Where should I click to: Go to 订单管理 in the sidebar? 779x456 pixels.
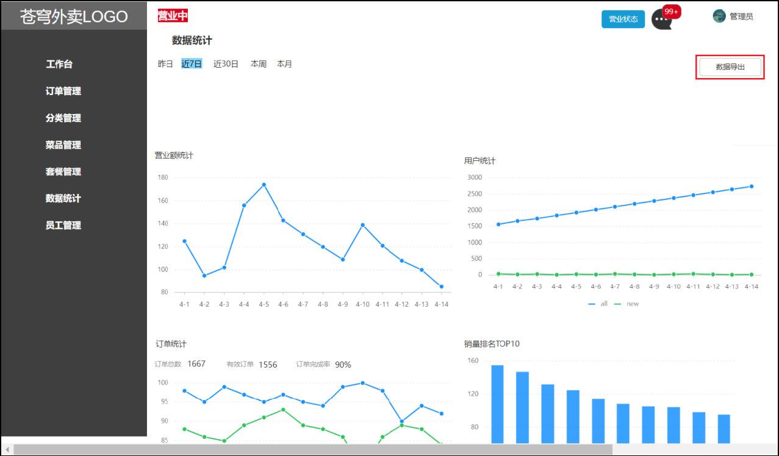point(63,91)
